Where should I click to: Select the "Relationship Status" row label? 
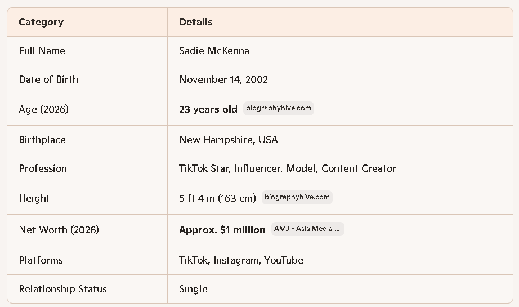point(62,289)
